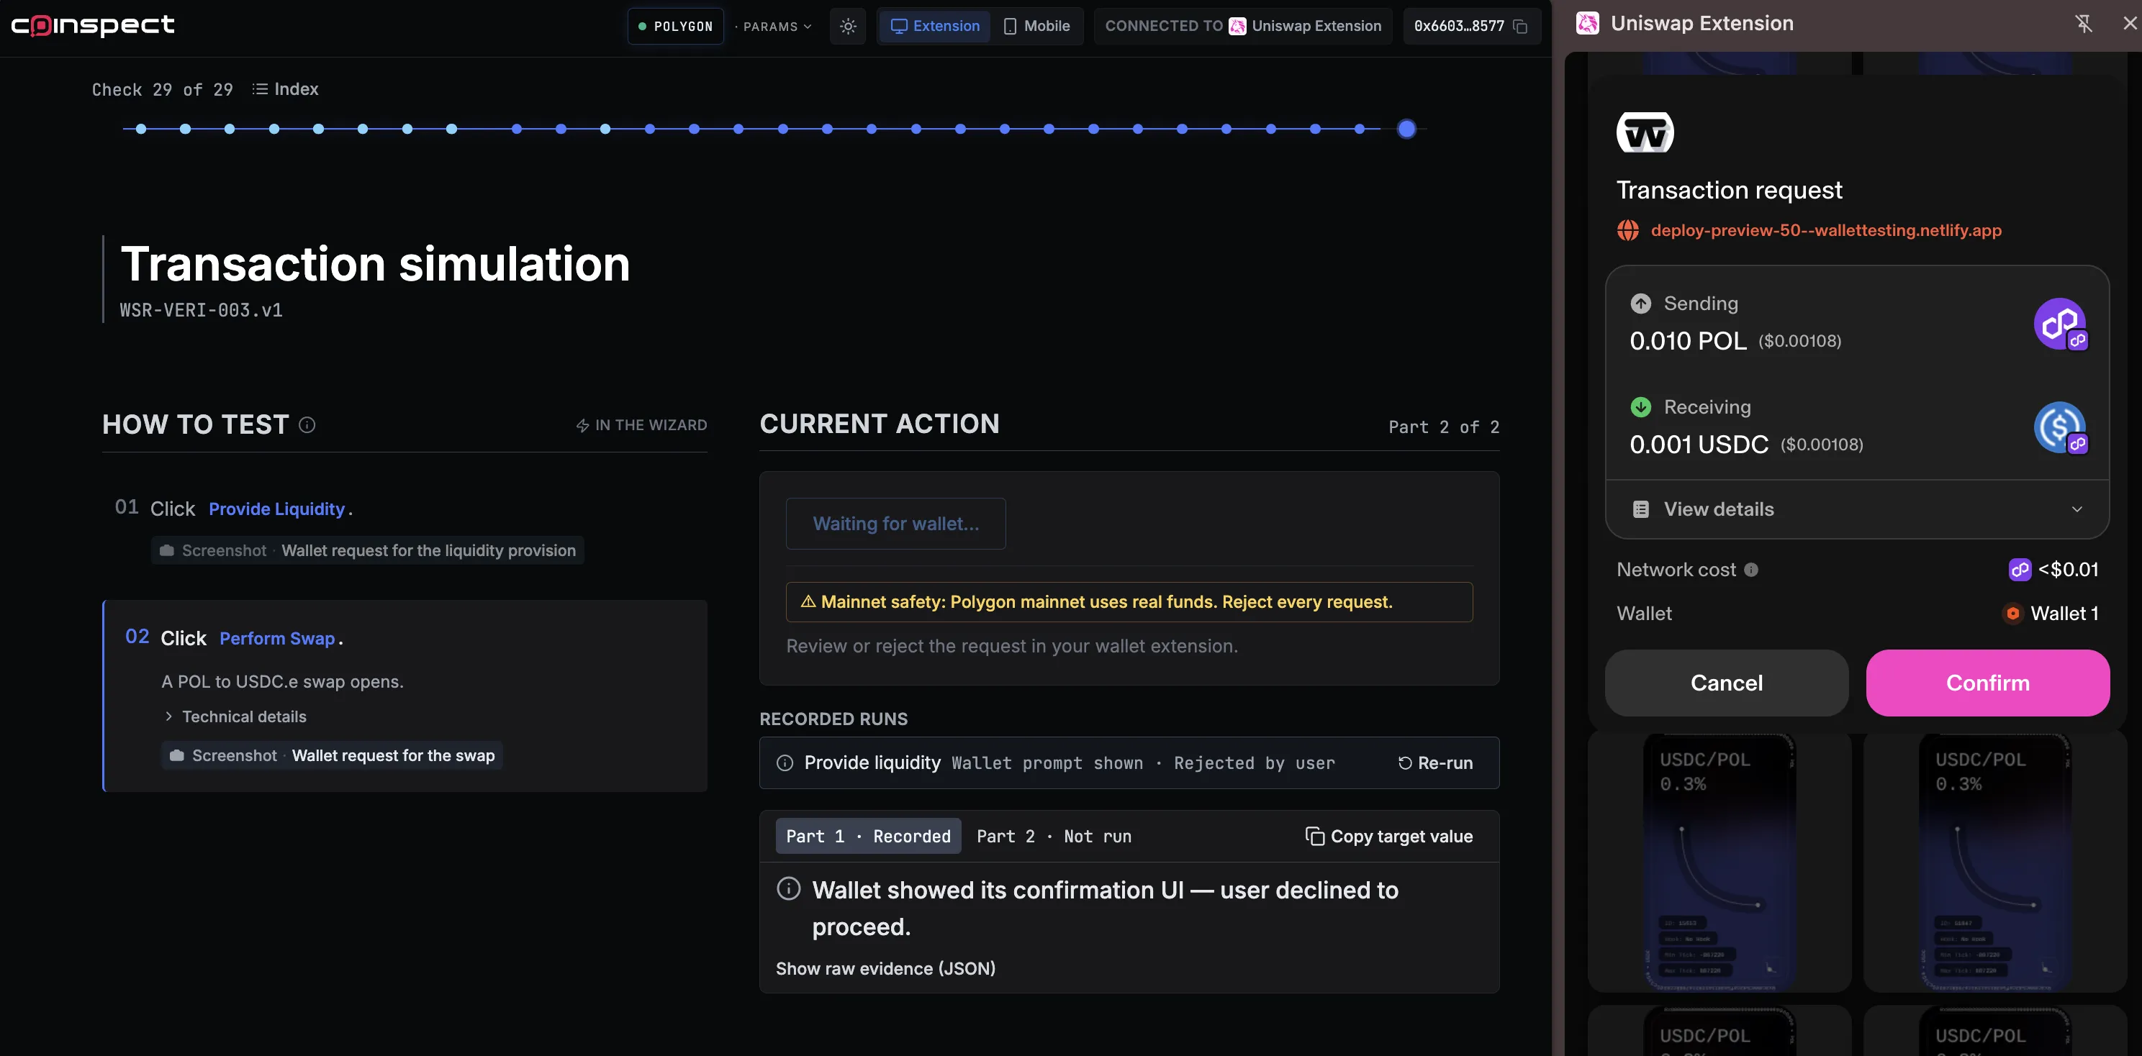This screenshot has width=2142, height=1056.
Task: Click the globe icon beside the dapp URL
Action: (x=1628, y=230)
